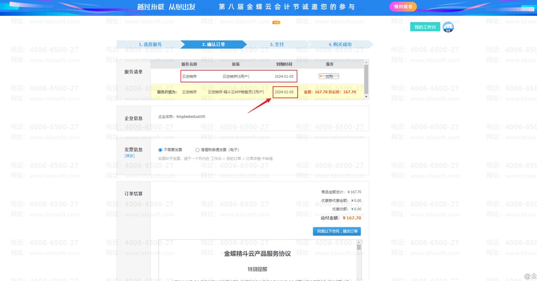Click the orange NEW badge icon
Image resolution: width=537 pixels, height=281 pixels.
click(276, 22)
